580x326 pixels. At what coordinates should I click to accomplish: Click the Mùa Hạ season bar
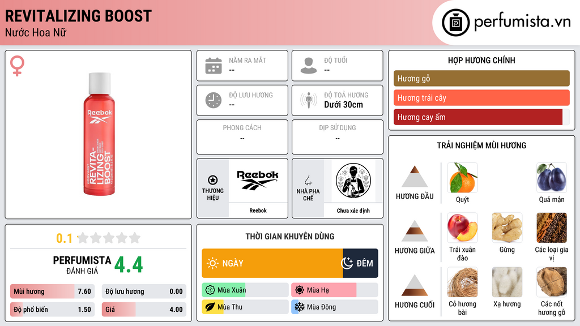[x=334, y=290]
